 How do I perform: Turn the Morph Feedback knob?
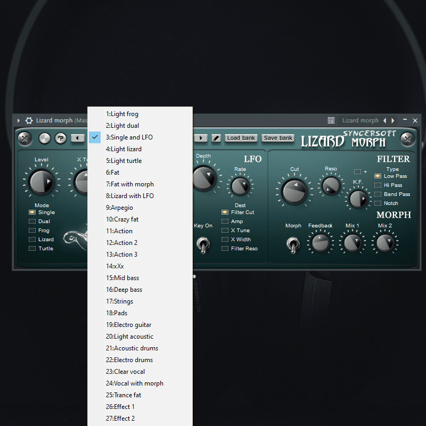321,243
